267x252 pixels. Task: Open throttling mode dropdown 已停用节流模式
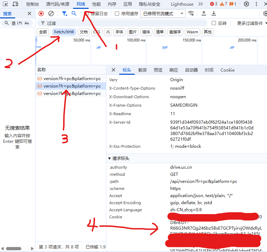[163, 13]
